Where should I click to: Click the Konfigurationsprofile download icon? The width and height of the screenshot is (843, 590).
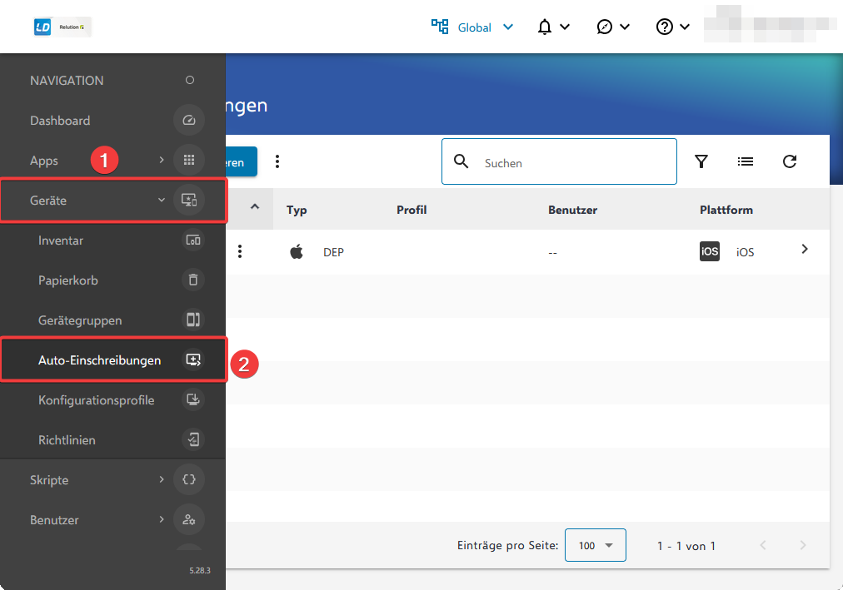(193, 399)
